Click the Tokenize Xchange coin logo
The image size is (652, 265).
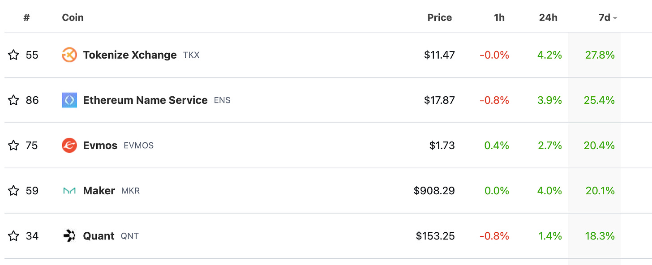[x=69, y=55]
